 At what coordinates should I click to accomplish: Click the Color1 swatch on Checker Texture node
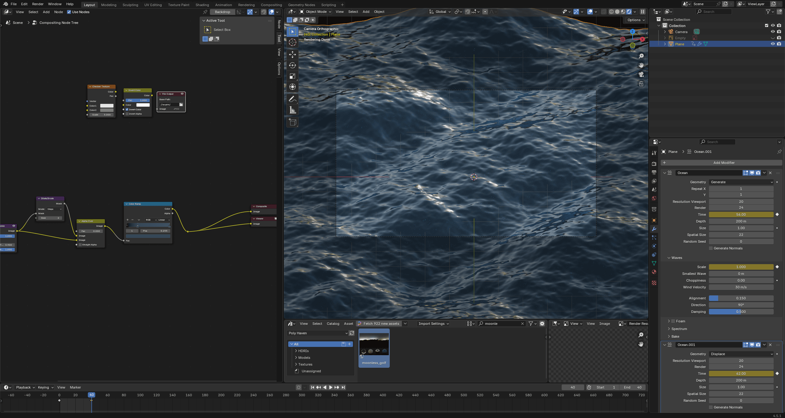point(106,105)
